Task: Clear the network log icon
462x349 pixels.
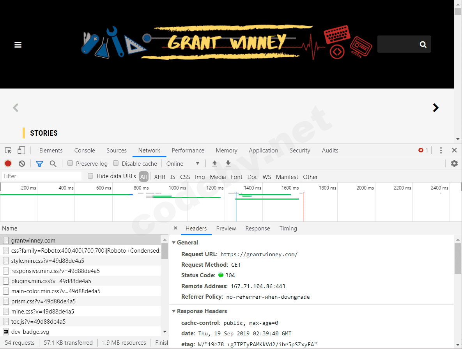Action: pos(22,163)
